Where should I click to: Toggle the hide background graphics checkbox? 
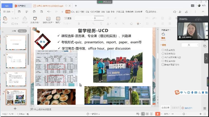click(x=163, y=65)
